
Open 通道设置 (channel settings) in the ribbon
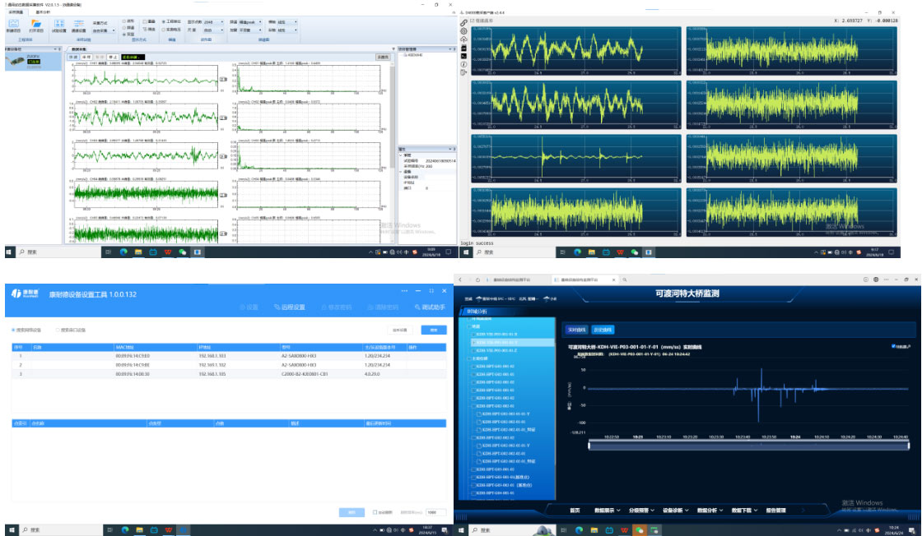pos(79,25)
